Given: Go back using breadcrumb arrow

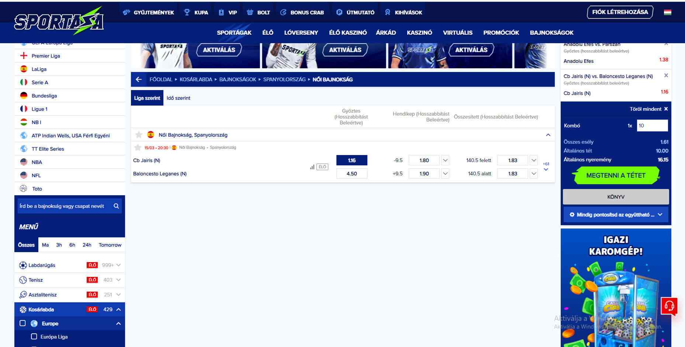Looking at the screenshot, I should point(139,79).
